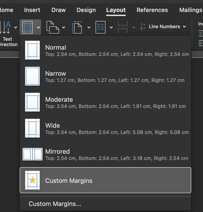The height and width of the screenshot is (212, 203).
Task: Click the Margins icon in ribbon
Action: (27, 27)
